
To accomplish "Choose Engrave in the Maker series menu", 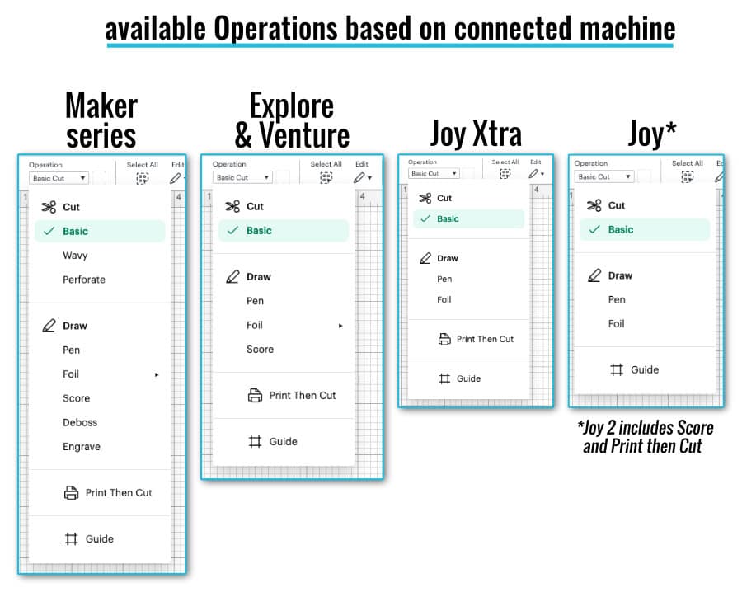I will point(82,447).
